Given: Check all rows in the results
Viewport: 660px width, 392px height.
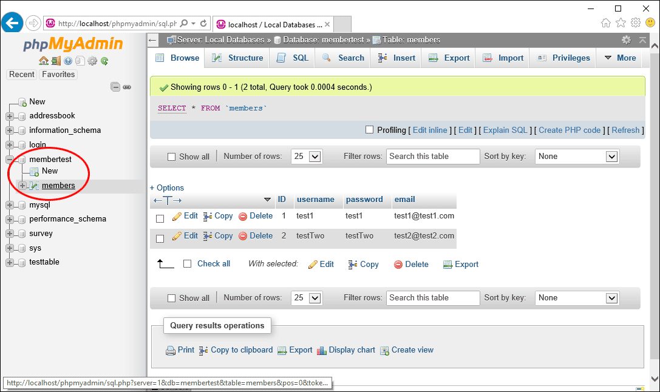Looking at the screenshot, I should 188,263.
